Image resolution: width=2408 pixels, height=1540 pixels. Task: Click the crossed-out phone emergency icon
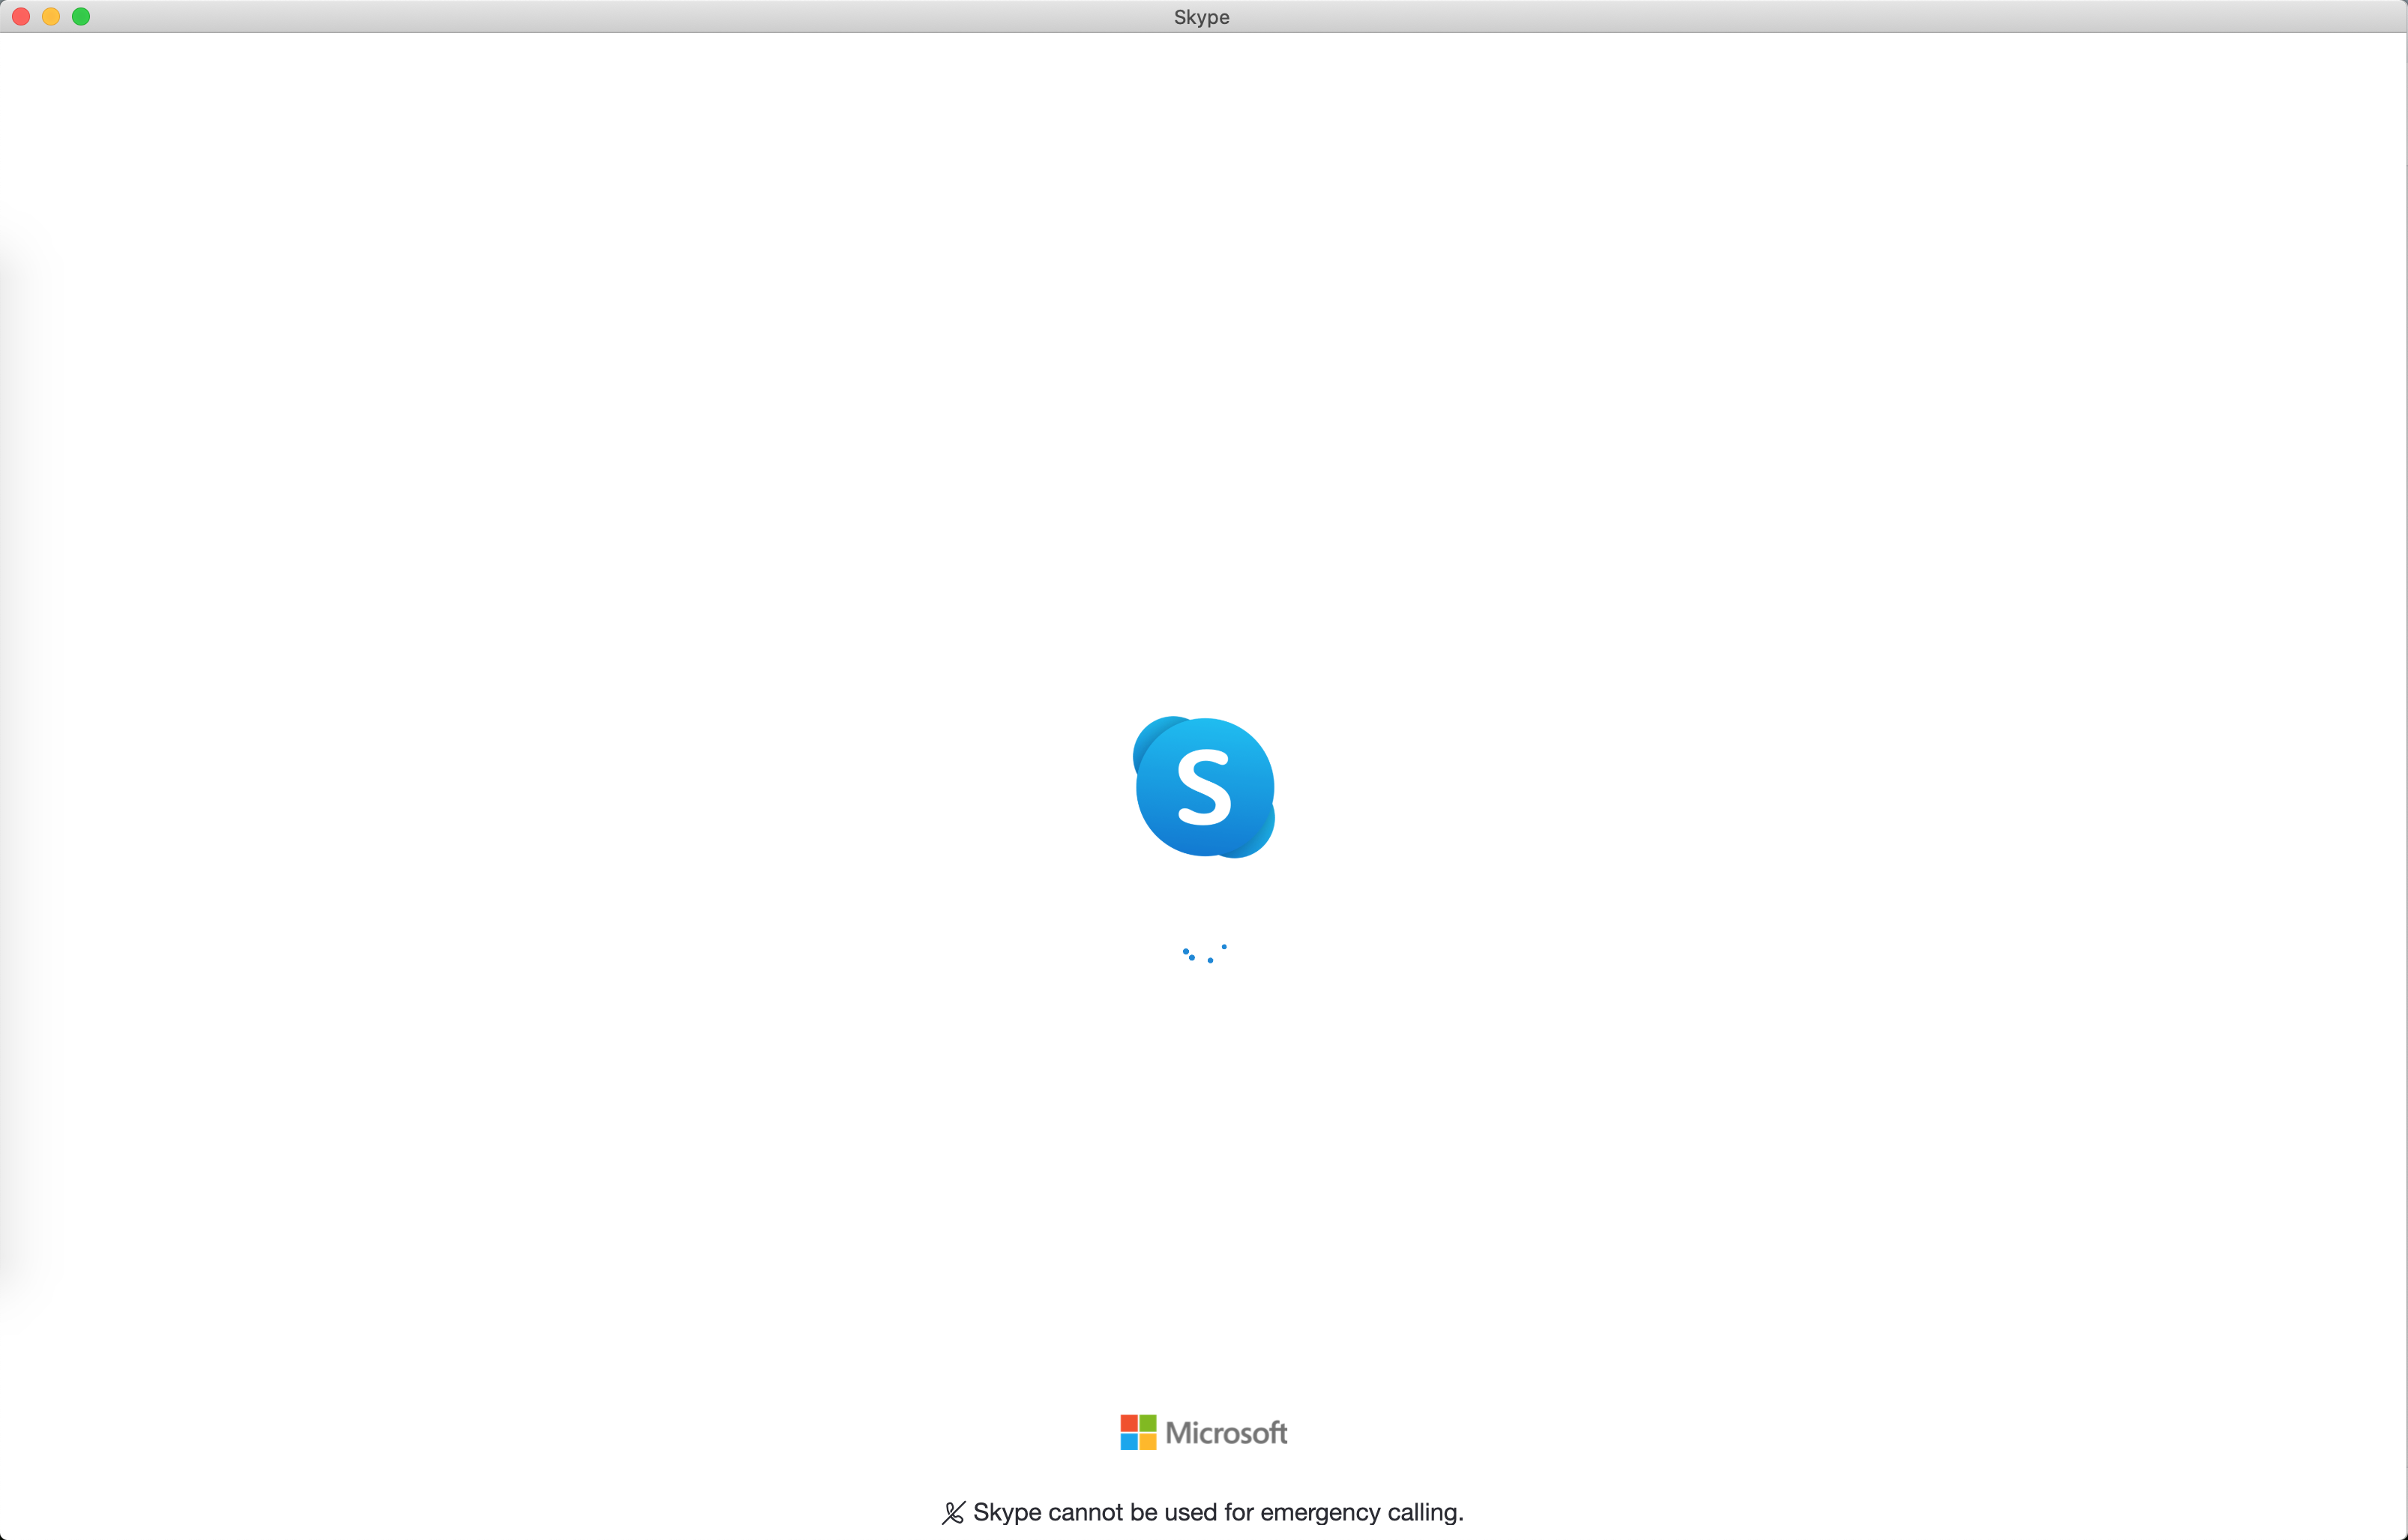(x=953, y=1513)
